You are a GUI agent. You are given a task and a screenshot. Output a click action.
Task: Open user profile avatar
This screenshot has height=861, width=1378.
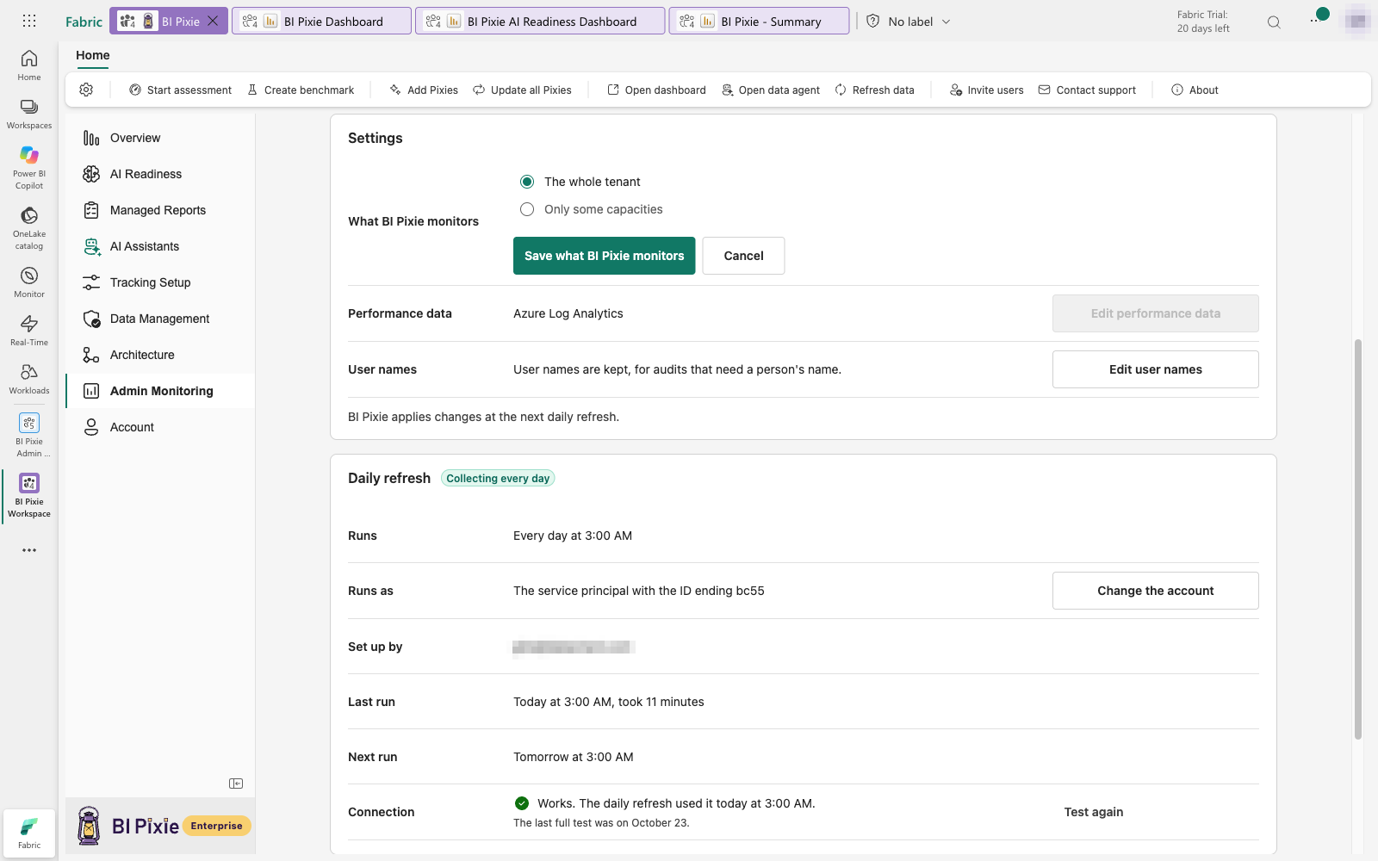tap(1356, 21)
